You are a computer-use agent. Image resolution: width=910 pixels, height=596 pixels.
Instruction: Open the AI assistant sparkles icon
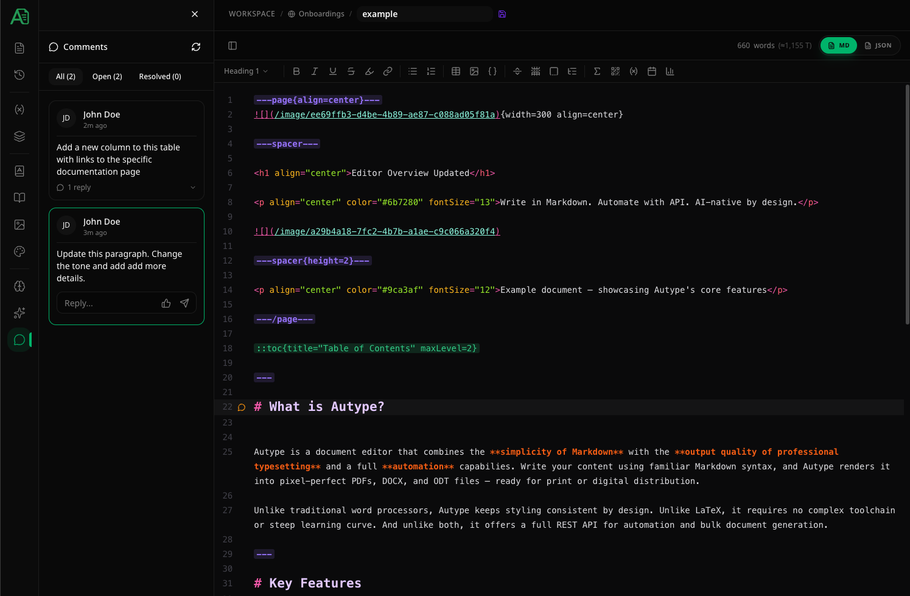pyautogui.click(x=19, y=313)
